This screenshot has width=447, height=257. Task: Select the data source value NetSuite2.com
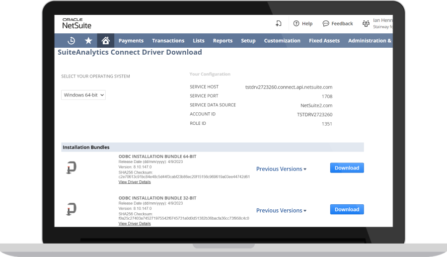pyautogui.click(x=316, y=105)
